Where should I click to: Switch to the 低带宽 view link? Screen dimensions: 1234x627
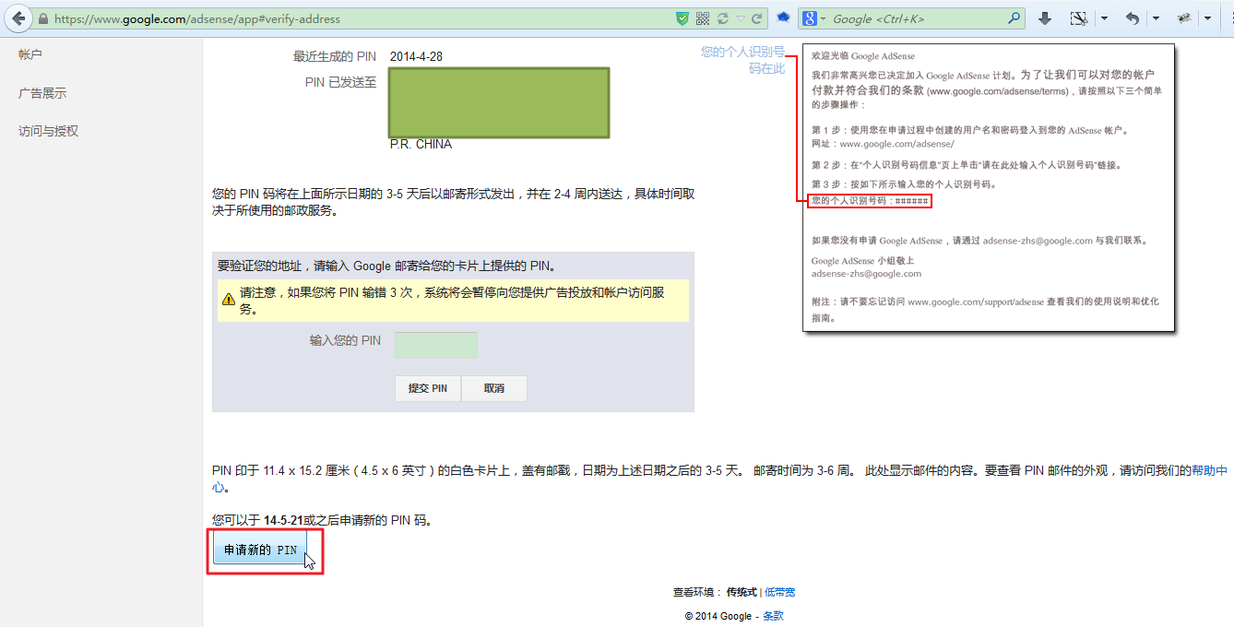[779, 592]
